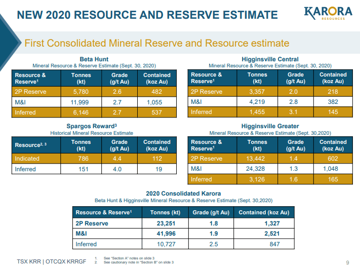Click Higginsville Greater contained 602

(333, 159)
